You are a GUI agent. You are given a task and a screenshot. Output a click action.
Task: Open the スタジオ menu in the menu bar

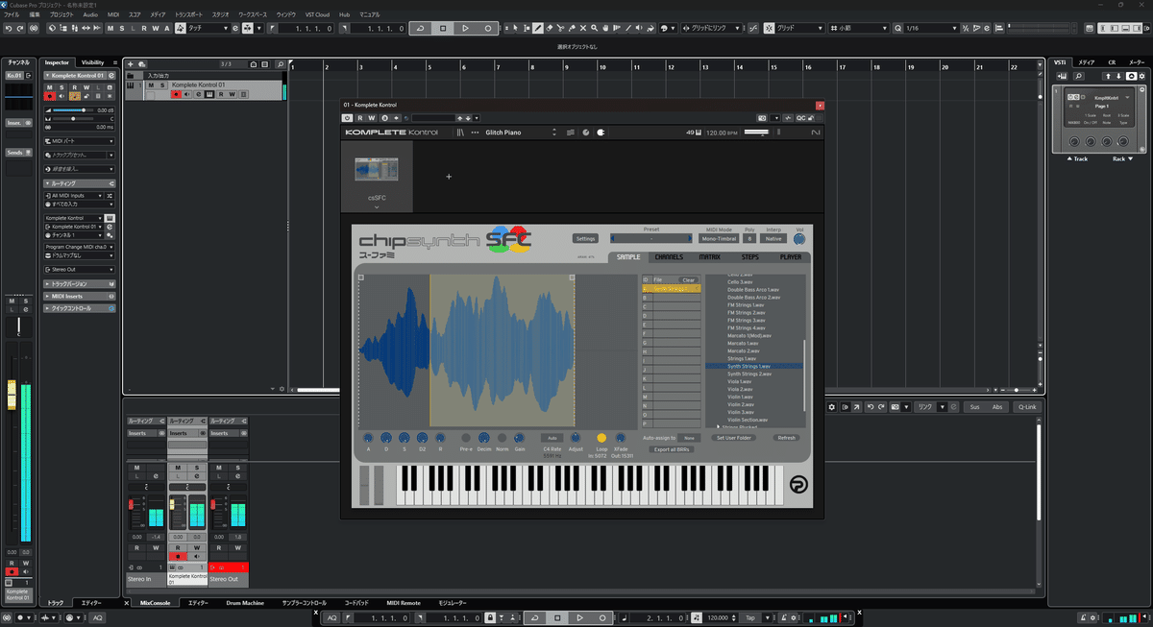click(228, 14)
